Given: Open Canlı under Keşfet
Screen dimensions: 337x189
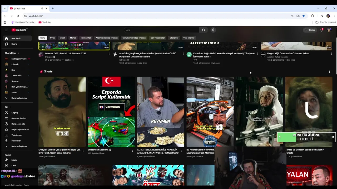Looking at the screenshot, I should [18, 165].
